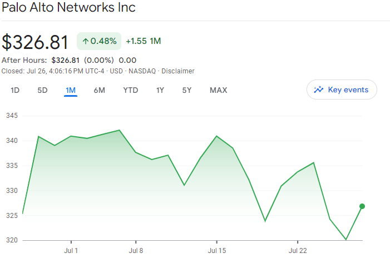Show the MAX range chart
This screenshot has height=263, width=390.
[x=218, y=90]
